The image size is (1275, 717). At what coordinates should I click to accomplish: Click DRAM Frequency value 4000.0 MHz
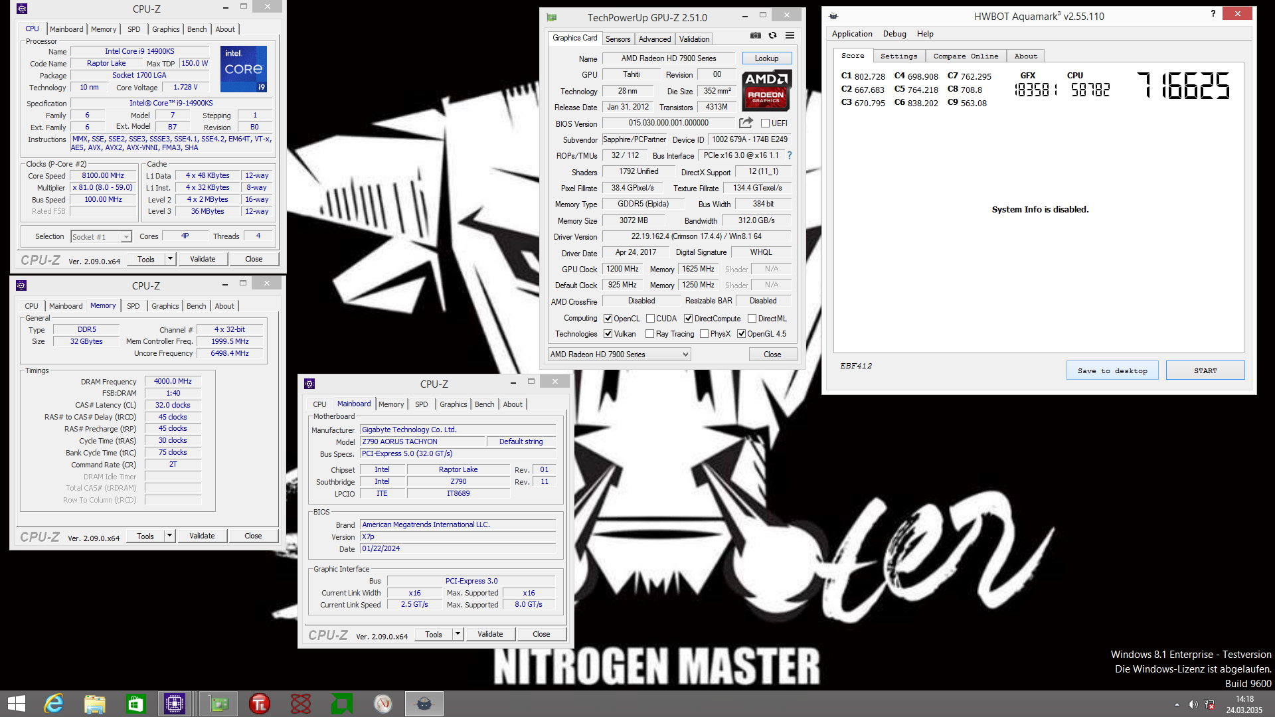pyautogui.click(x=173, y=381)
